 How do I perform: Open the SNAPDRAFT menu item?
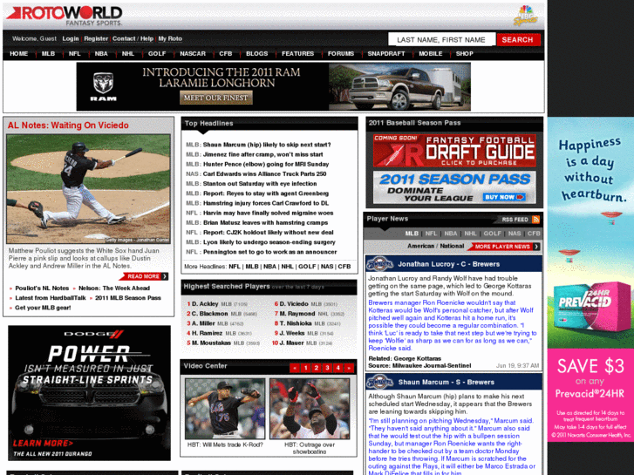(x=386, y=54)
